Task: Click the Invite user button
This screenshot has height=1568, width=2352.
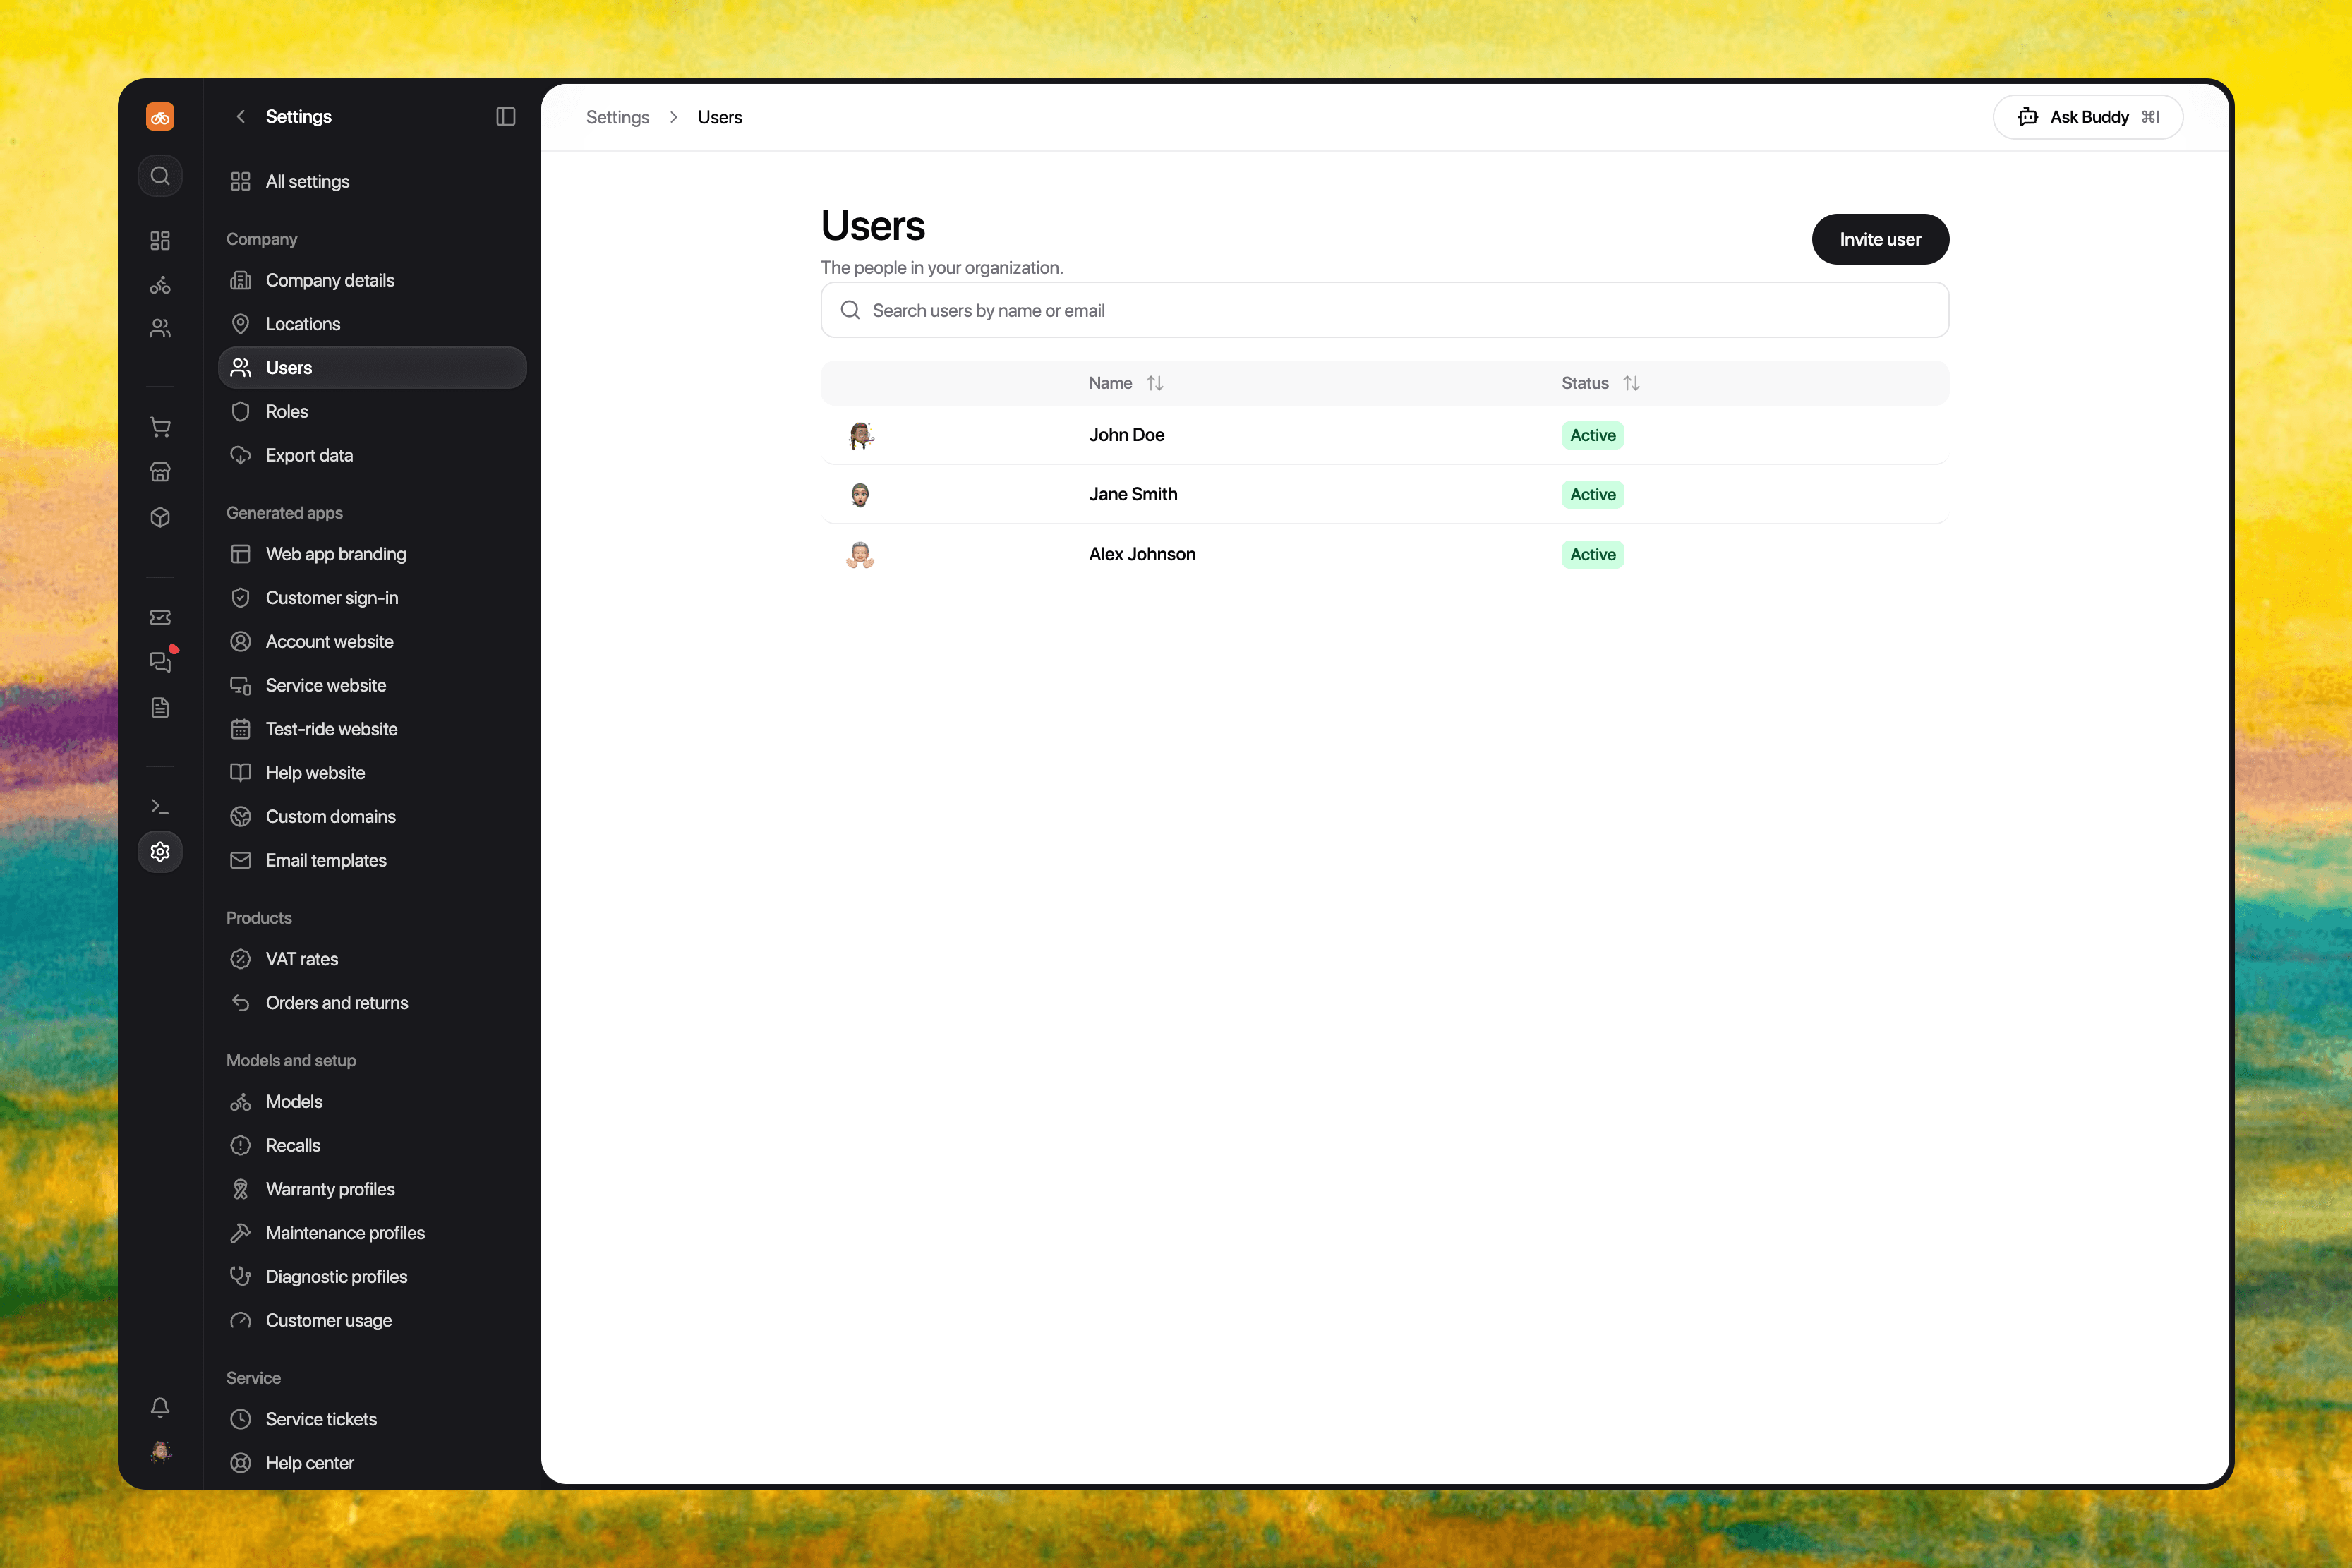Action: (1880, 239)
